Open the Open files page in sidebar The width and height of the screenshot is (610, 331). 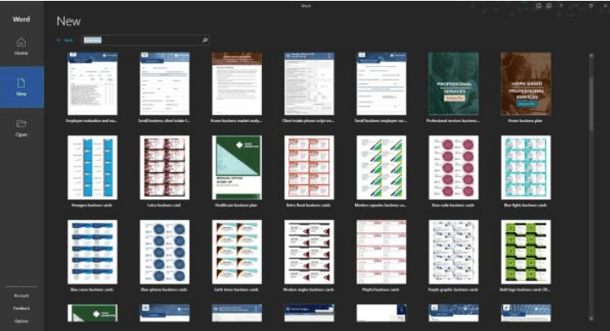click(22, 128)
